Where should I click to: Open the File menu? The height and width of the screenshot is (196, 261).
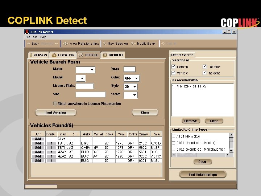tap(28, 37)
